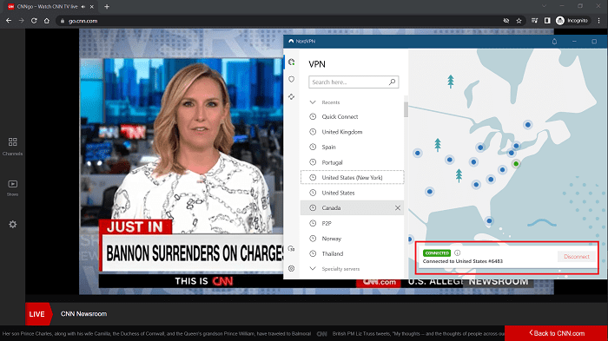Click the Disconnect button
This screenshot has height=341, width=608.
pos(577,257)
